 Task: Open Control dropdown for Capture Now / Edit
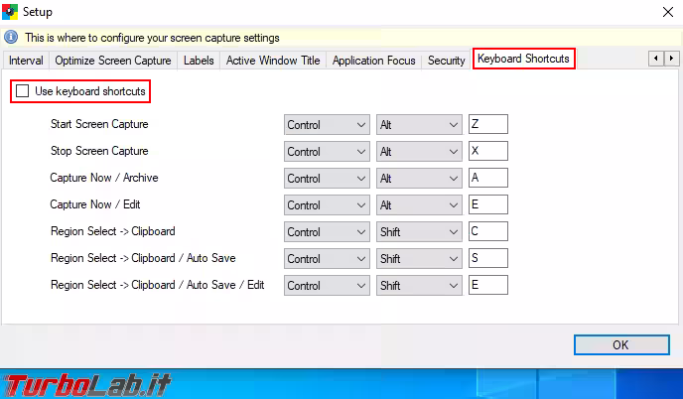coord(326,205)
